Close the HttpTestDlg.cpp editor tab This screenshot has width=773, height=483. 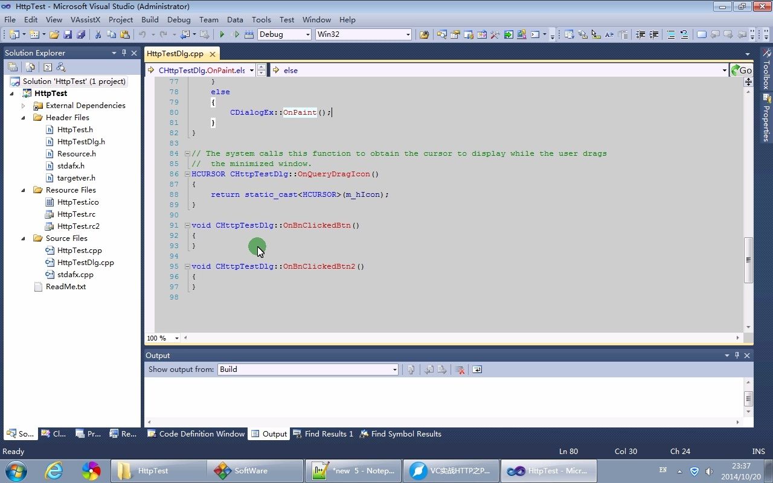point(212,54)
